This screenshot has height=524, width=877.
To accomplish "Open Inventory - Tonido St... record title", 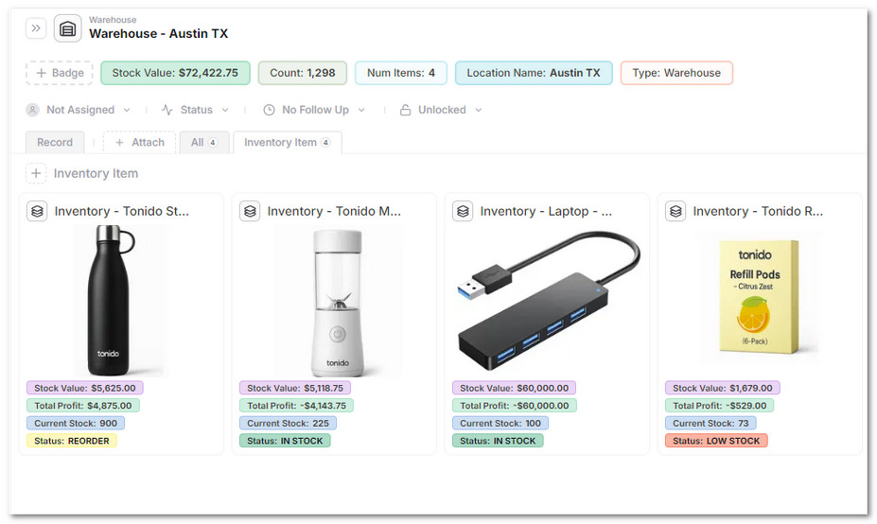I will (121, 211).
